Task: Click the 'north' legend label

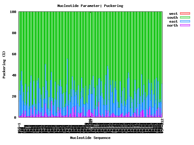Action: tap(172, 25)
